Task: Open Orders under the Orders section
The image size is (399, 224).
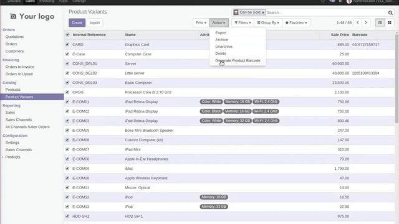Action: point(11,44)
